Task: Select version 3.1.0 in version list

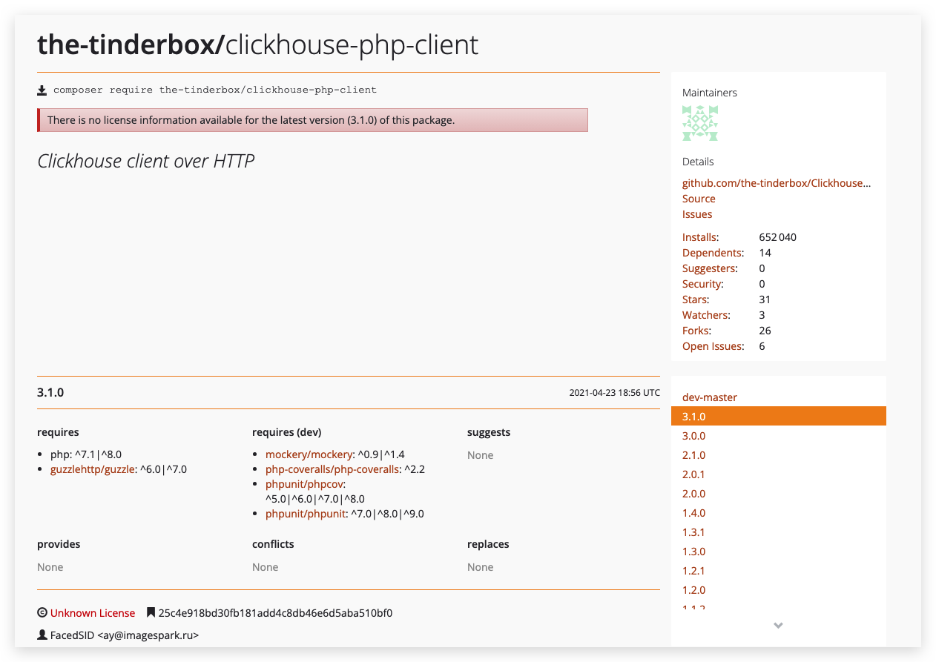Action: pyautogui.click(x=778, y=417)
